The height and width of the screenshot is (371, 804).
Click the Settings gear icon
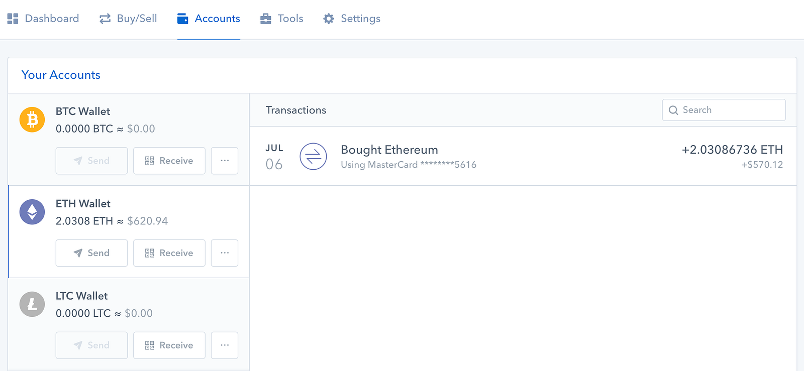(x=329, y=19)
